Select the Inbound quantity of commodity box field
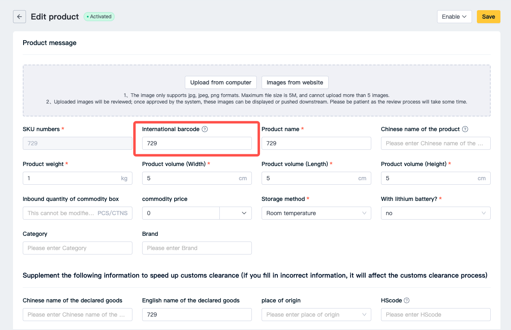 tap(78, 213)
